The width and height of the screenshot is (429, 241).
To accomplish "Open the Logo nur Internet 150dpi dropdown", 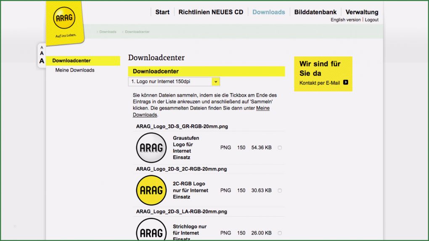I will 174,81.
